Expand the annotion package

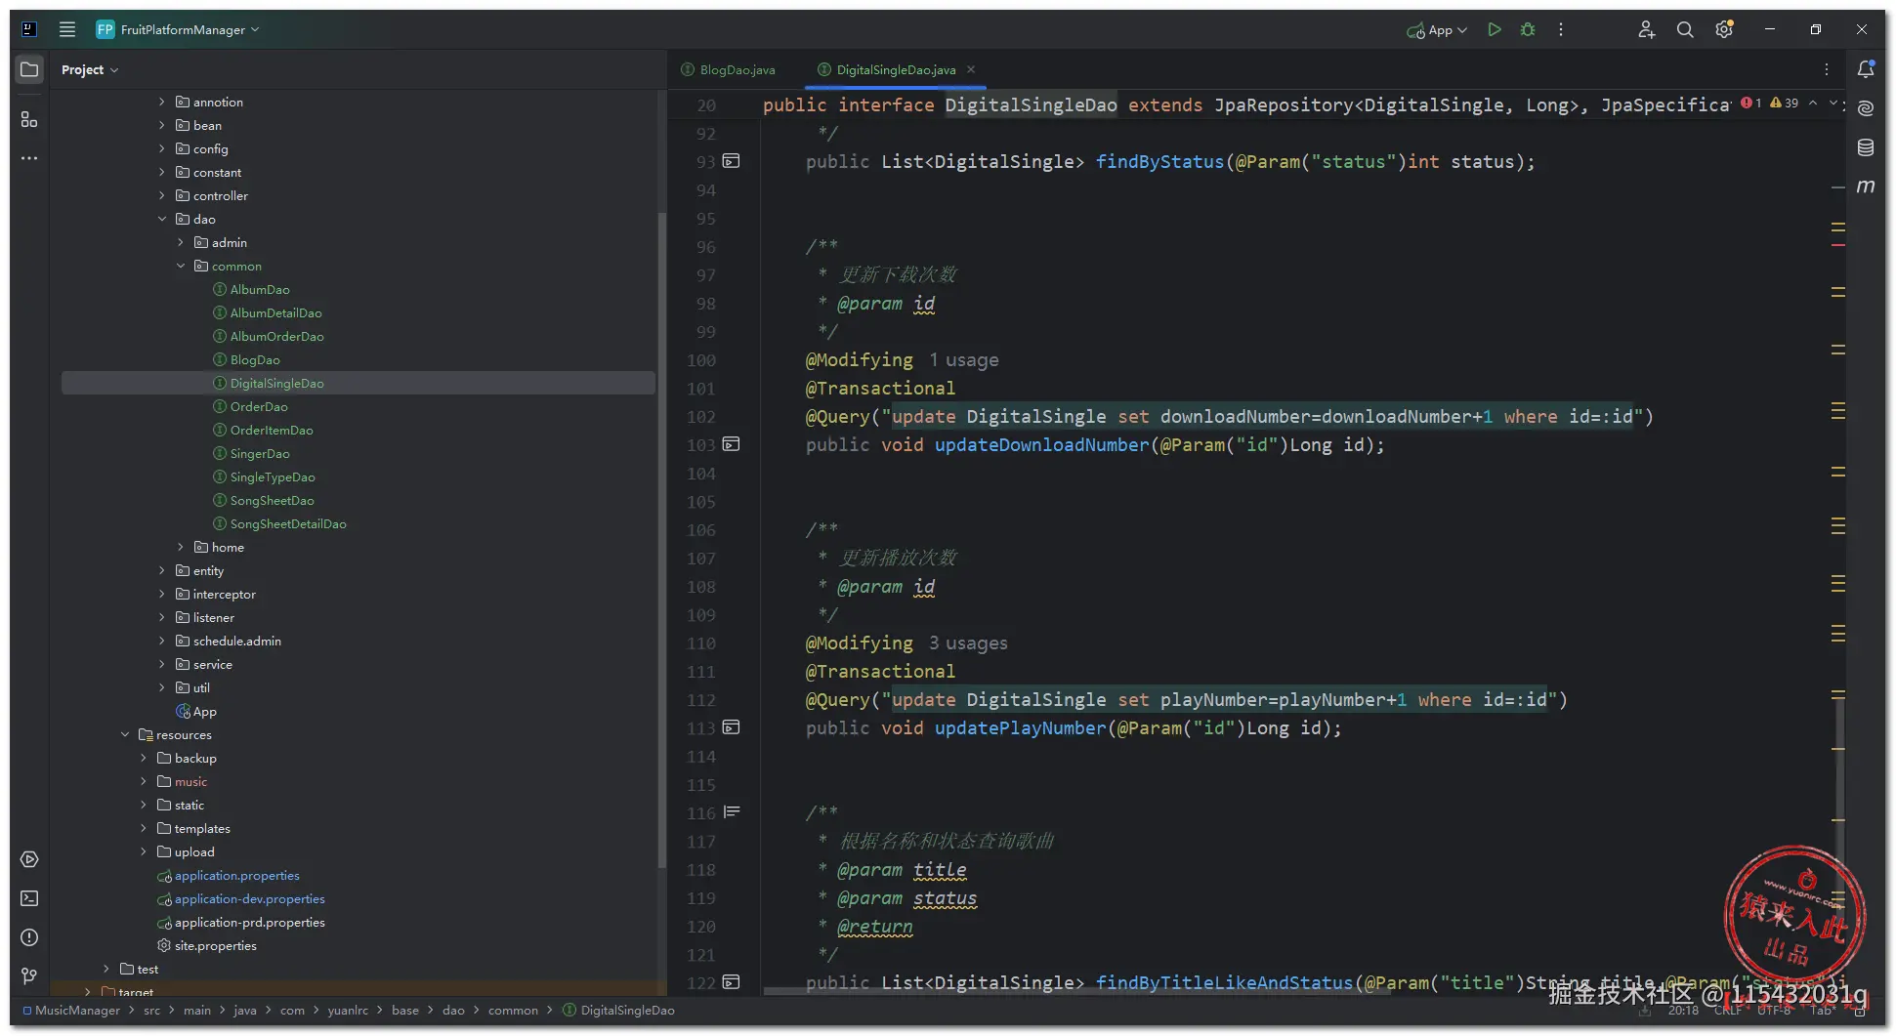(162, 102)
